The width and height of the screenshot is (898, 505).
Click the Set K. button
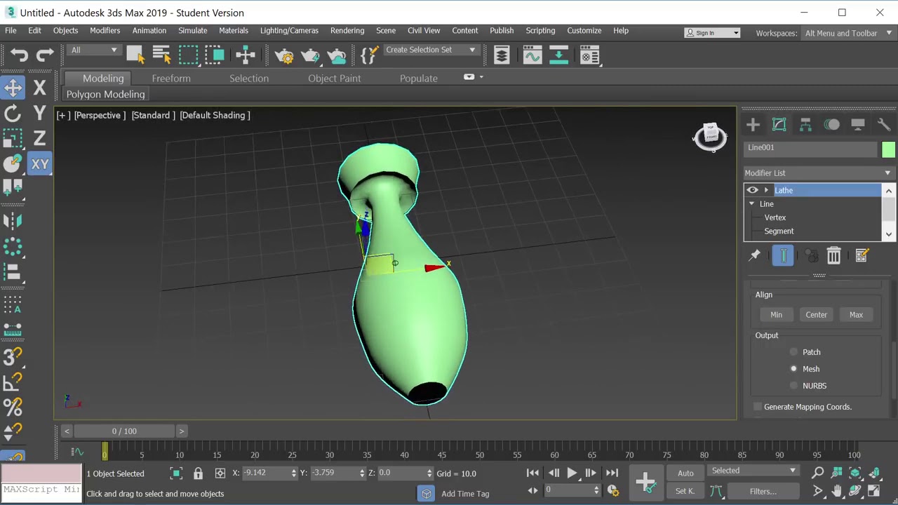coord(685,492)
